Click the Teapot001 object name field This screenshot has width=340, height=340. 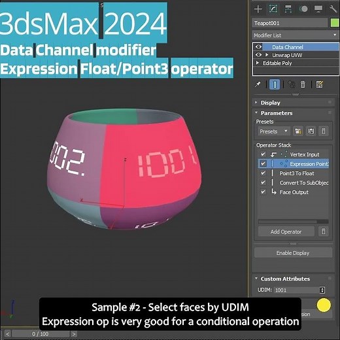click(290, 23)
